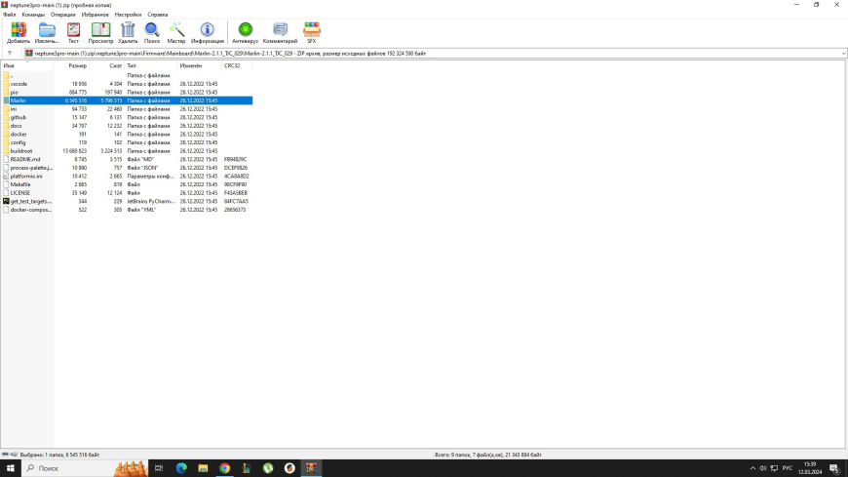The height and width of the screenshot is (477, 848).
Task: Expand the address bar path dropdown
Action: point(843,53)
